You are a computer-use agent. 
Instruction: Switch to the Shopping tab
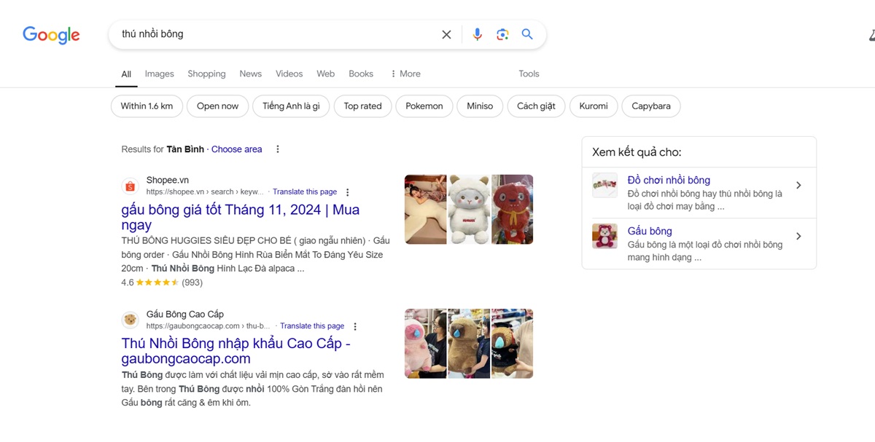click(206, 74)
